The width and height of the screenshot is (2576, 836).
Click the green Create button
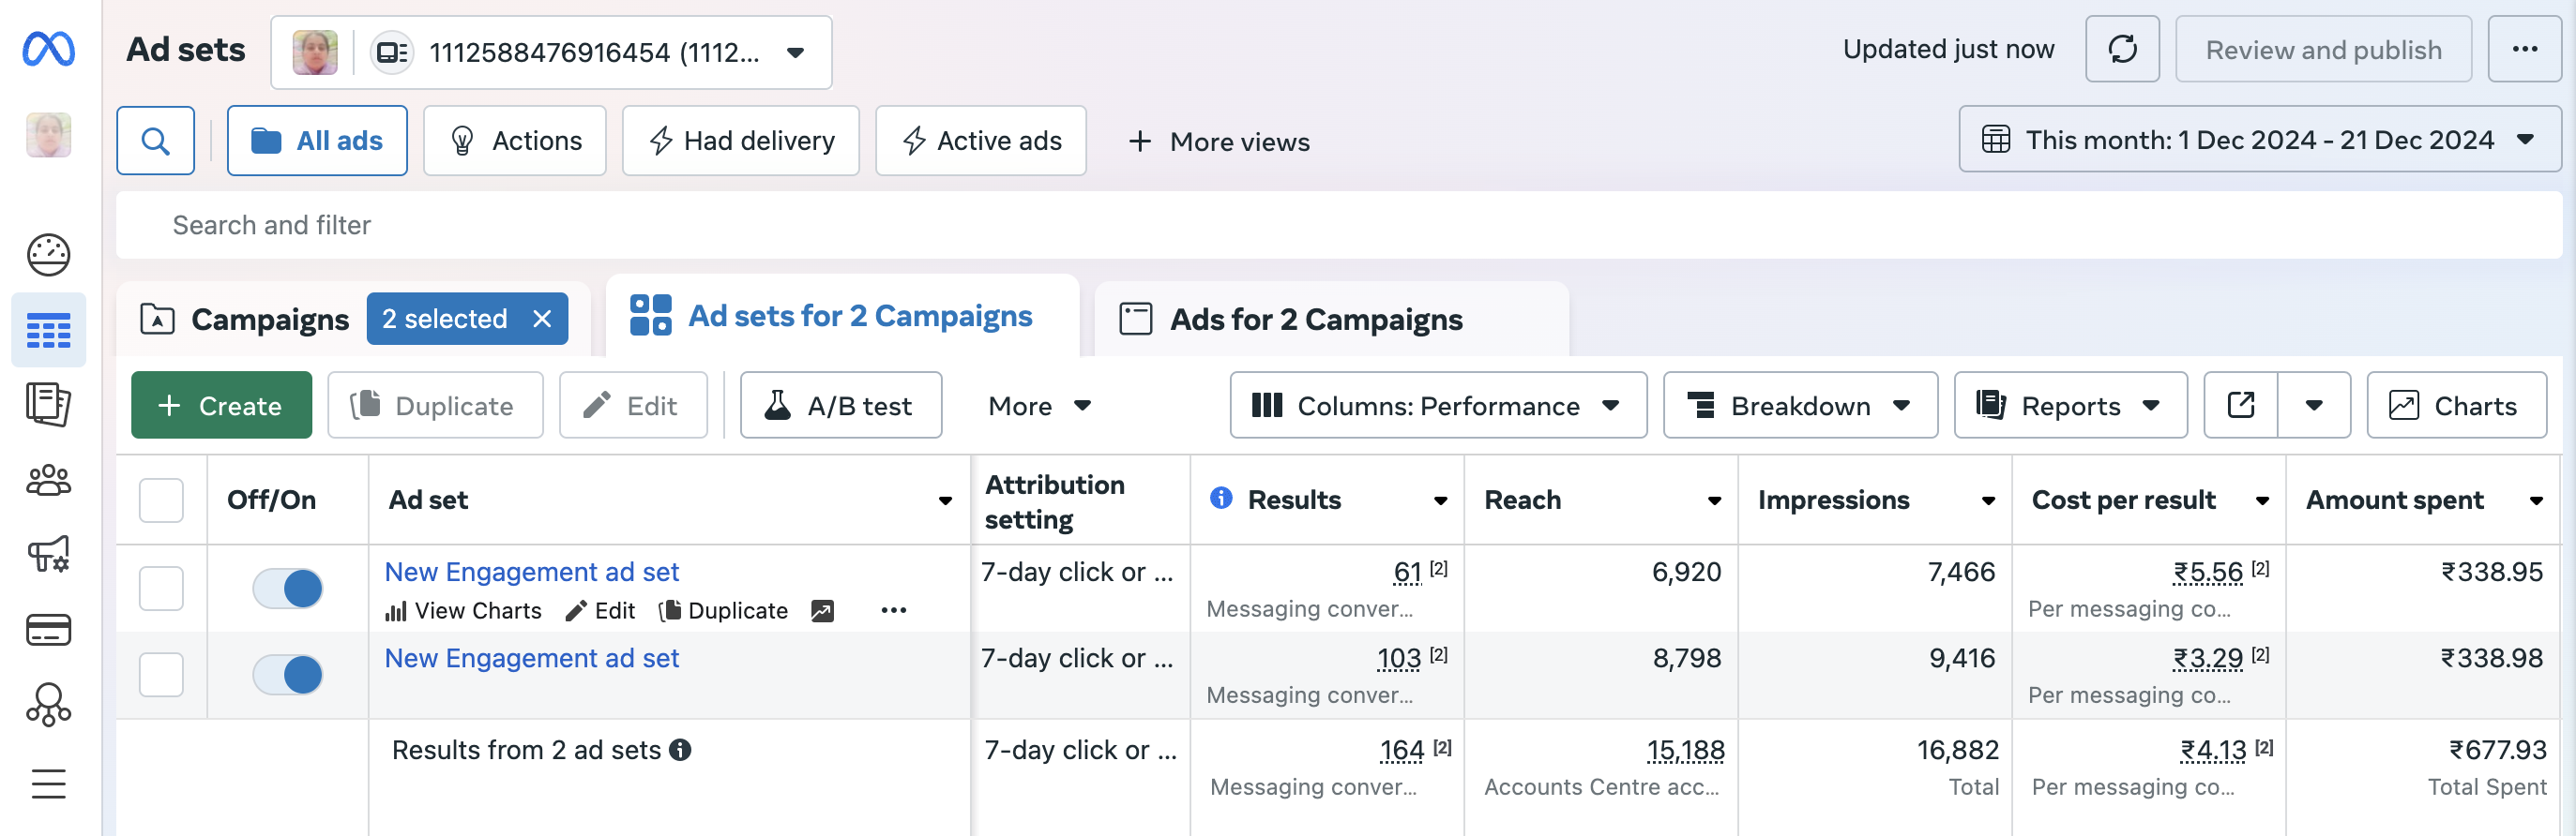click(221, 406)
